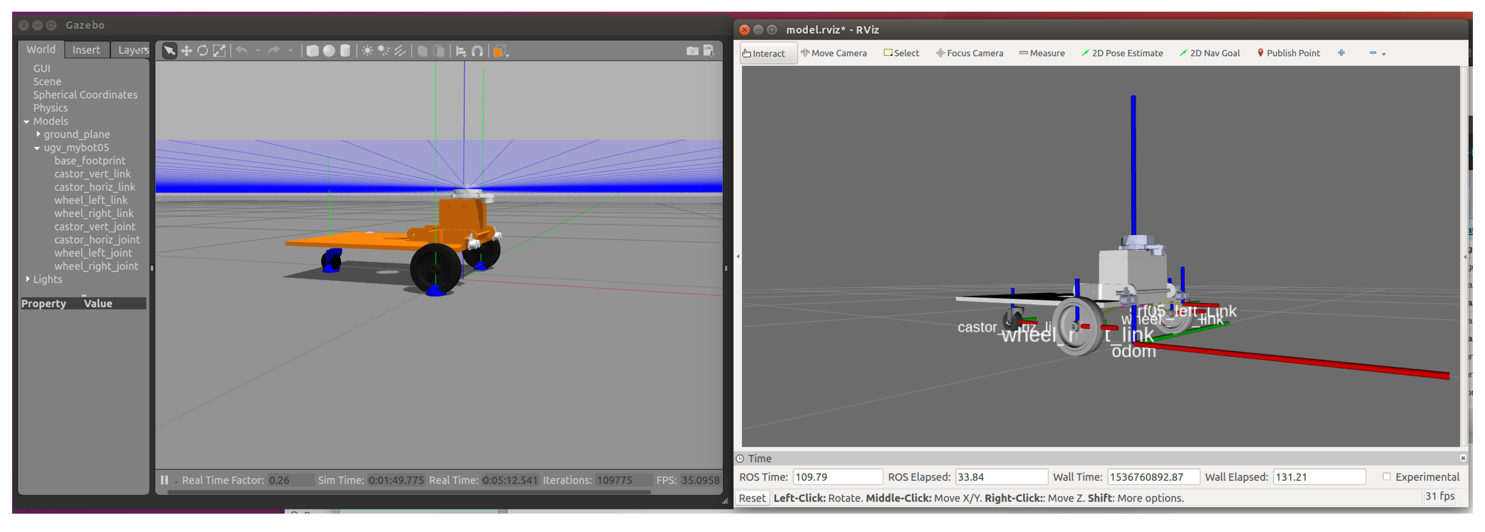Open the view angle dropdown arrow

507,55
